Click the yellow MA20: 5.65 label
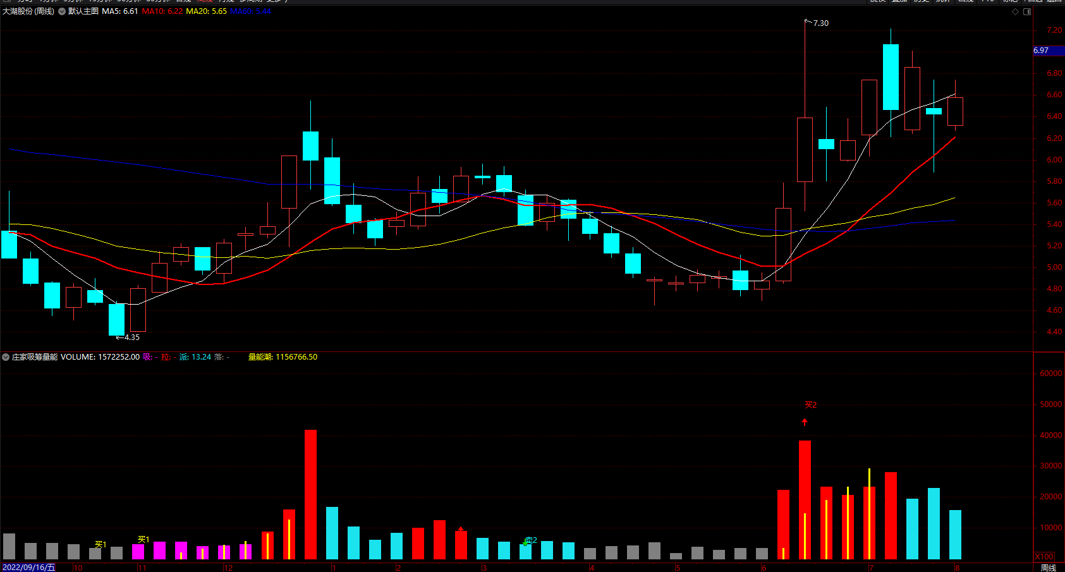Screen dimensions: 1065x572 207,11
